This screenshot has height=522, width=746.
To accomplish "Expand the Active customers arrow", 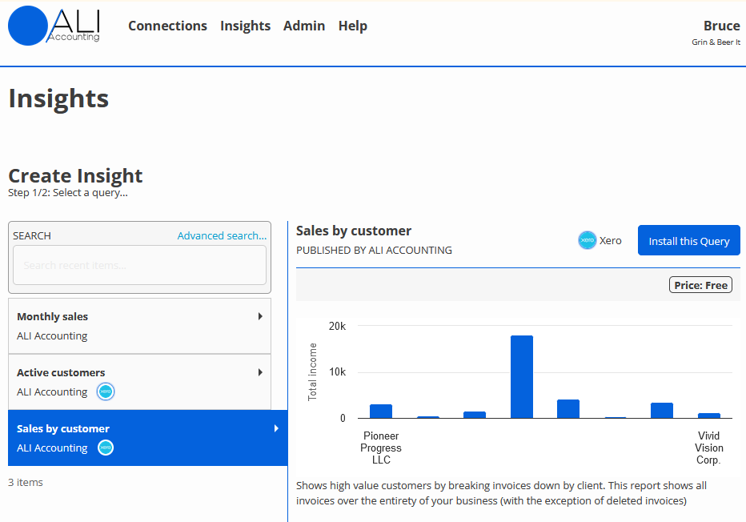I will [x=260, y=372].
